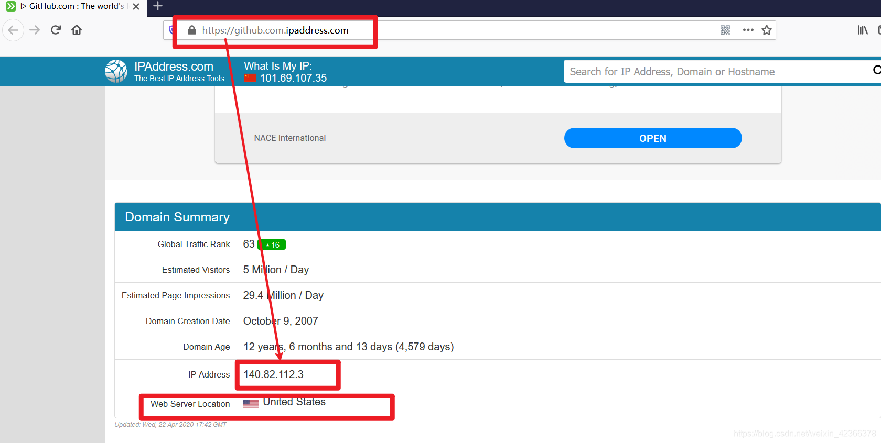The image size is (881, 443).
Task: Click the NACE International ad text
Action: (x=290, y=138)
